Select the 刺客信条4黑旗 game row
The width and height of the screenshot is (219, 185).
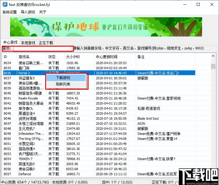click(99, 93)
